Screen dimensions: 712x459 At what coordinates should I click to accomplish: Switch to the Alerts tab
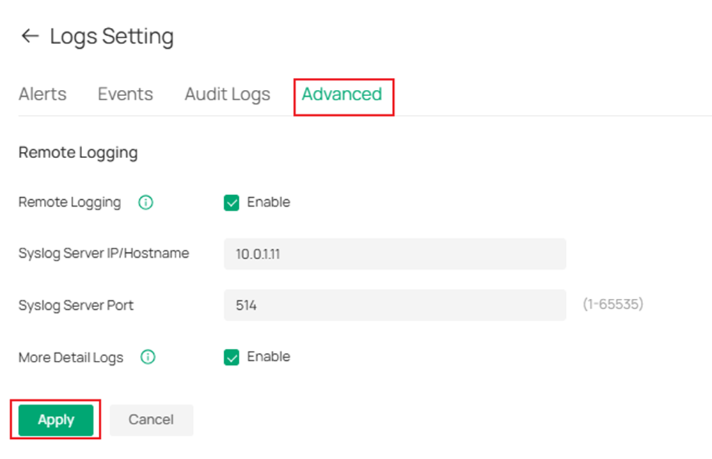(42, 94)
